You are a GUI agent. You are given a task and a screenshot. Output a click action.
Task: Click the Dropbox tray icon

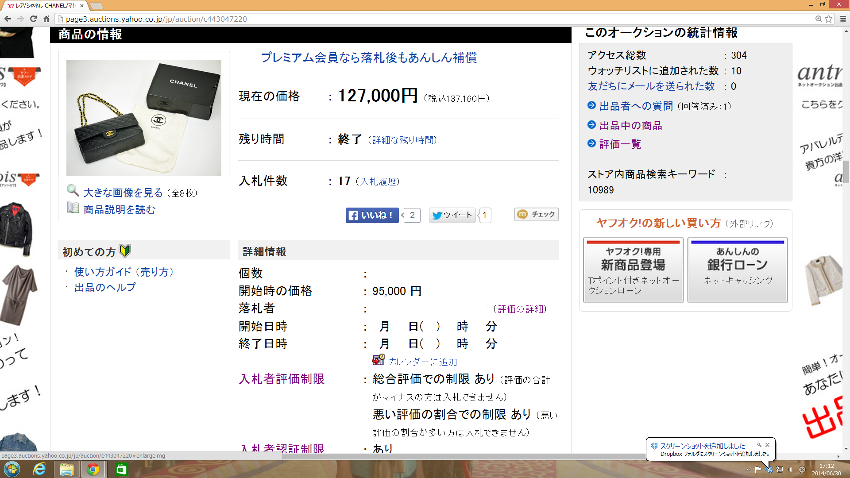[769, 470]
